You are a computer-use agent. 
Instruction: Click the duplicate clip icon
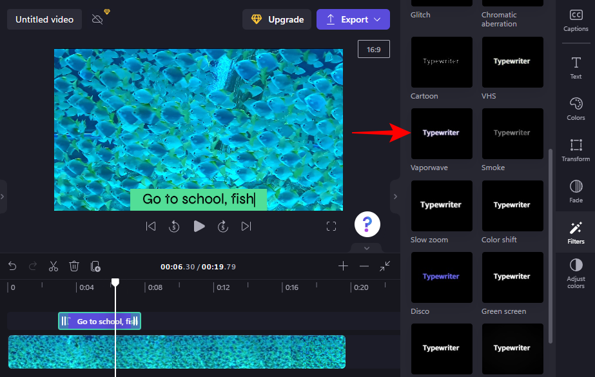pyautogui.click(x=95, y=266)
